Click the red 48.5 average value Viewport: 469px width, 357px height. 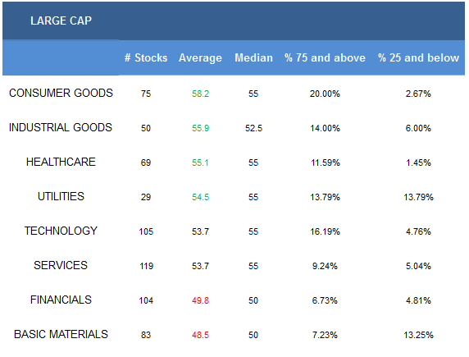[x=200, y=335]
